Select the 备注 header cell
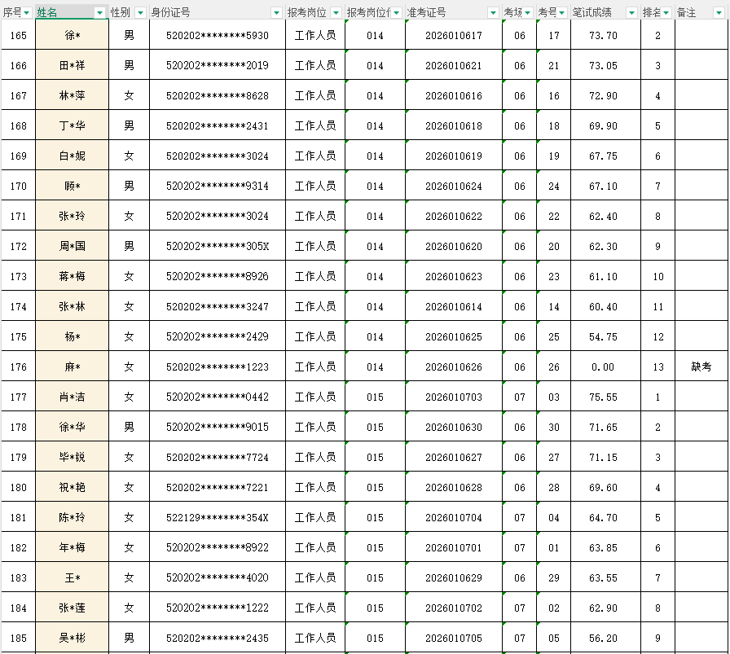This screenshot has height=654, width=730. [693, 13]
